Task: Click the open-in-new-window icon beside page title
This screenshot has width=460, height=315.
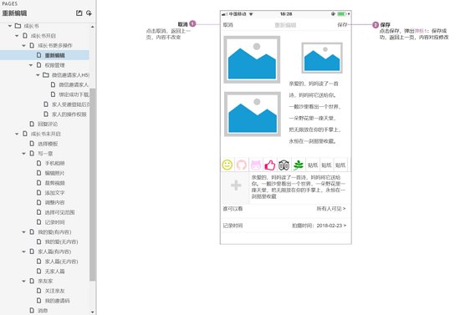Action: [x=79, y=13]
